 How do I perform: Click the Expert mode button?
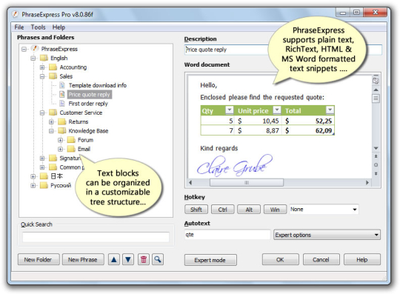(210, 260)
